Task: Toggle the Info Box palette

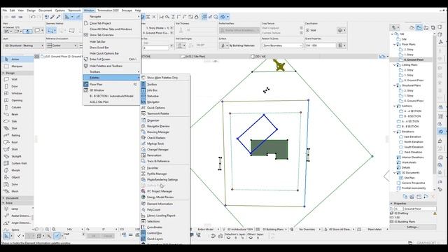Action: point(165,90)
